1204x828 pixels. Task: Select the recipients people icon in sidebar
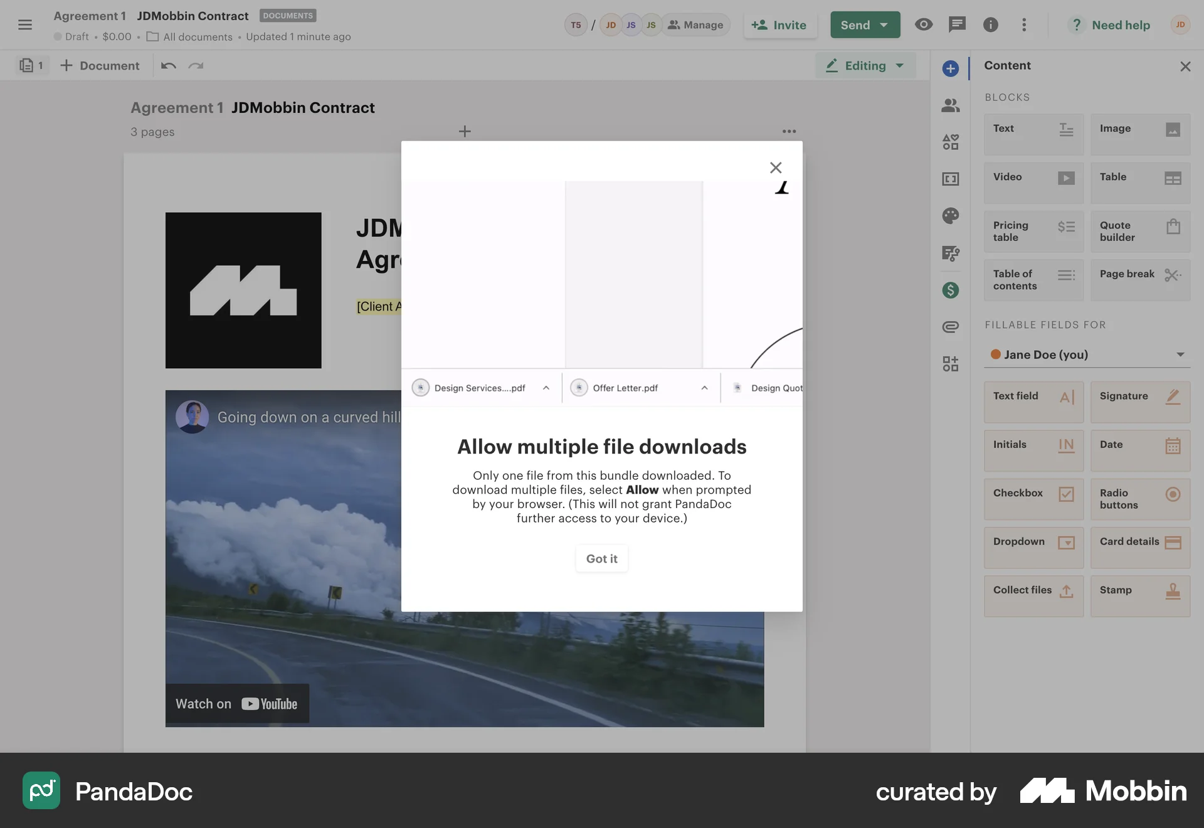[x=950, y=105]
